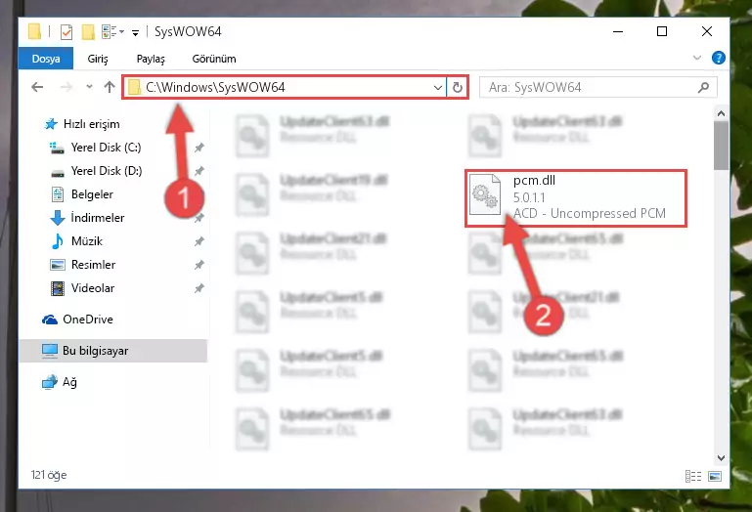Switch to details view icon
752x512 pixels.
pos(693,476)
